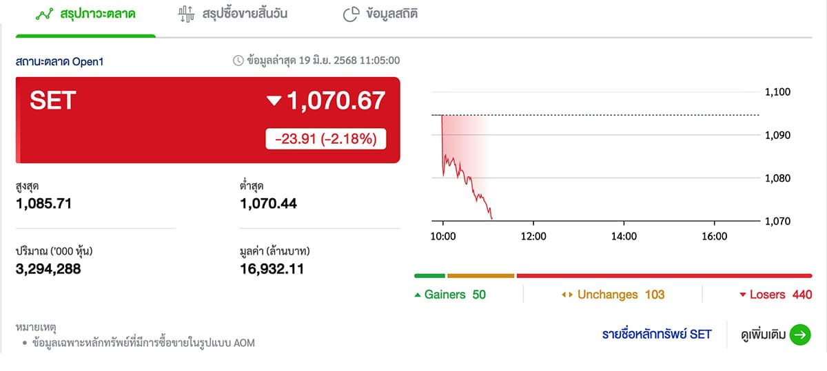Click the orange Unchanges segment of the bar
Screen dimensions: 827x371
[x=481, y=276]
